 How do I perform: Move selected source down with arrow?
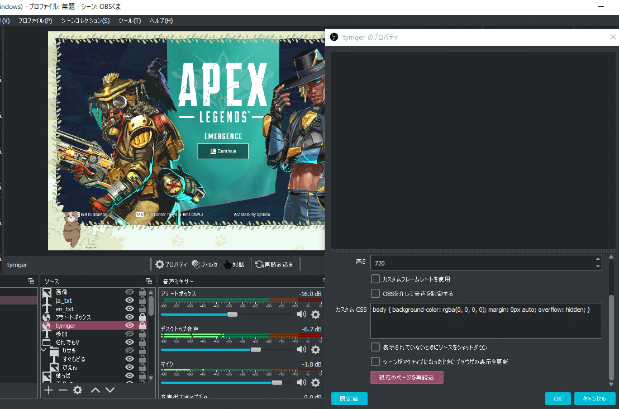point(110,390)
